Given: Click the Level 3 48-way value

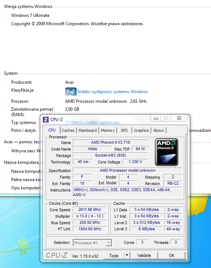Looking at the screenshot, I should [x=173, y=229].
